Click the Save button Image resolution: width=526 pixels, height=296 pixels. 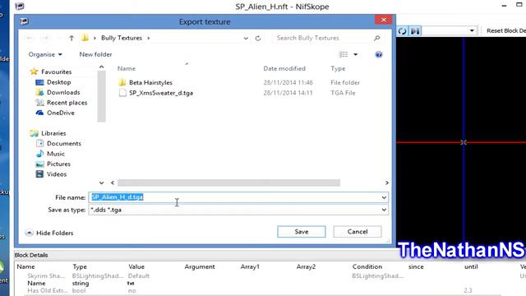(x=302, y=232)
